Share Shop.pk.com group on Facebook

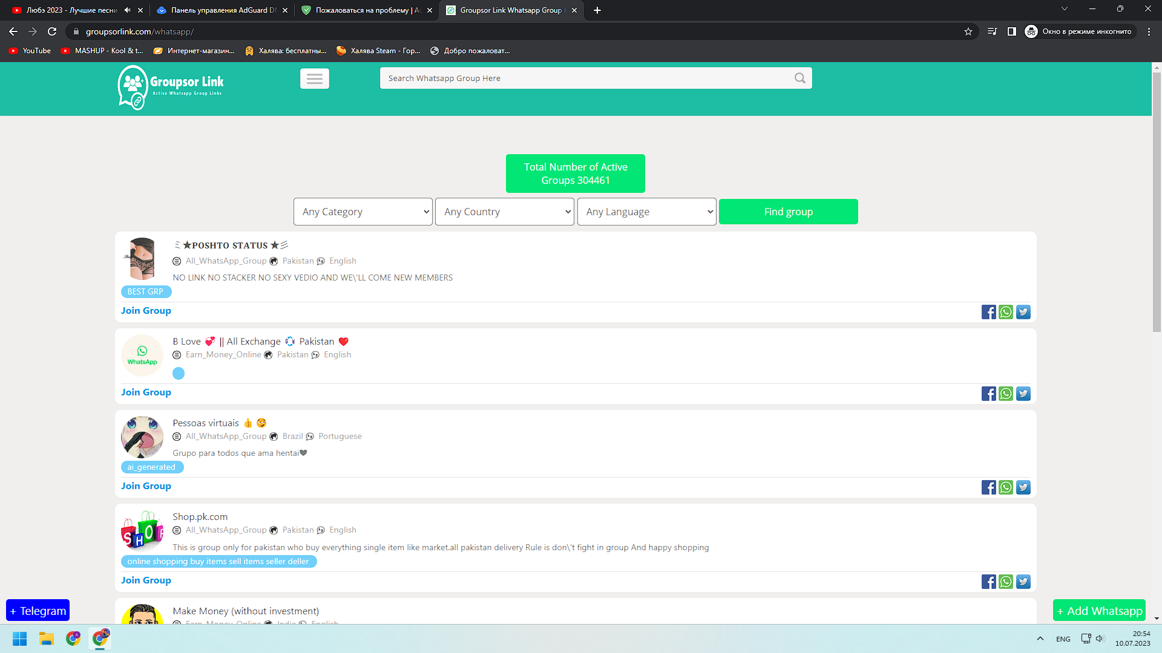pyautogui.click(x=989, y=582)
